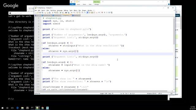The image size is (196, 110).
Task: Click the Save All toolbar icon
Action: [42, 13]
